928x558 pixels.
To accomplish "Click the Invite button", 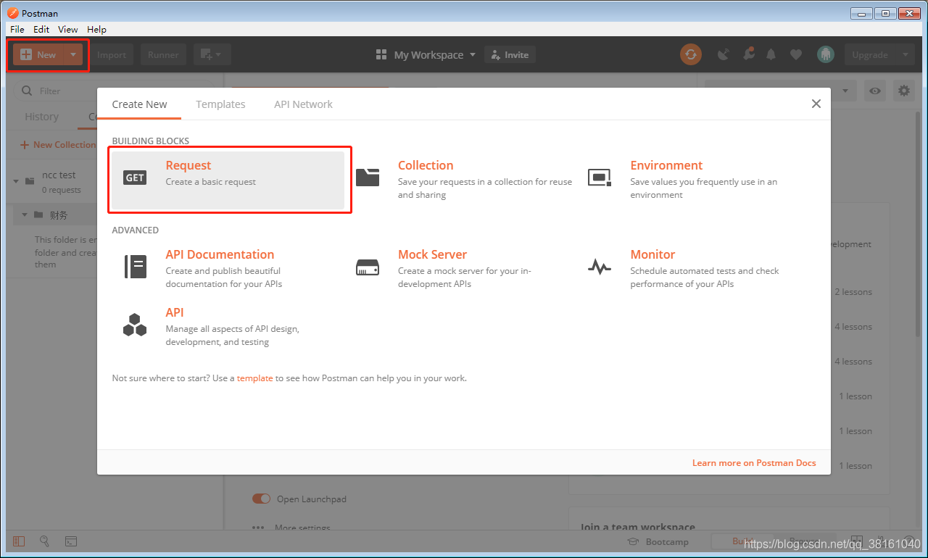I will [x=510, y=54].
